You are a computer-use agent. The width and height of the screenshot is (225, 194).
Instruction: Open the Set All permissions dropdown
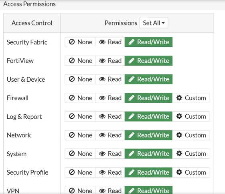click(154, 23)
